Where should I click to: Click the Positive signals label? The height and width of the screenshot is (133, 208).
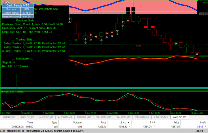click(x=11, y=13)
